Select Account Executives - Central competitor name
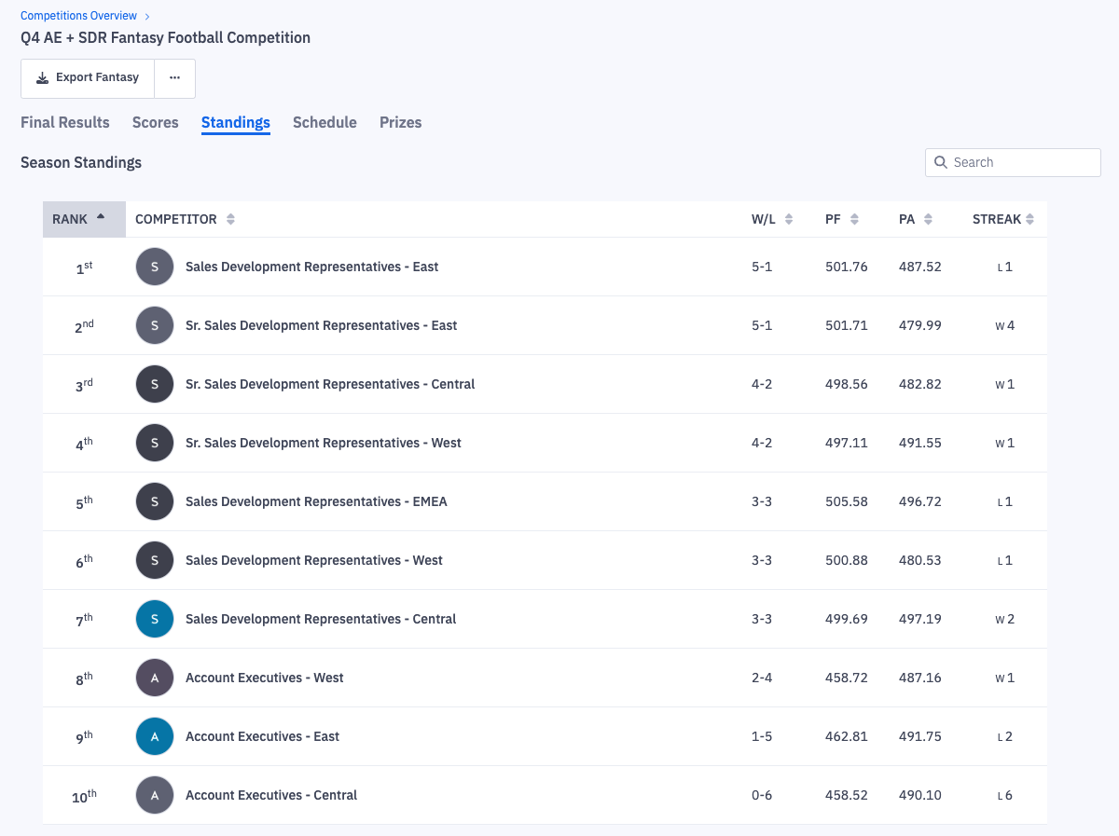 point(271,795)
